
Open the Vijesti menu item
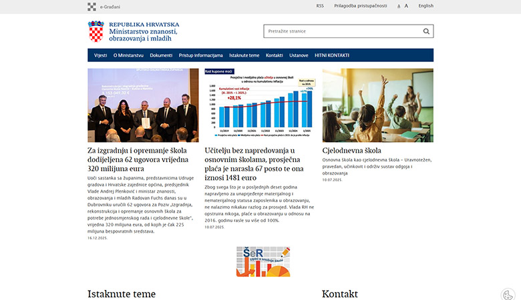(100, 55)
